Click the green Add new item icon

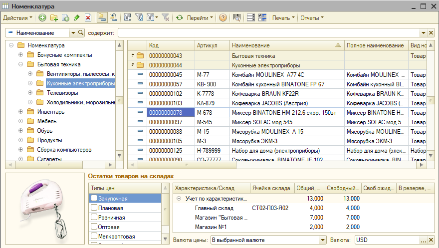(x=42, y=18)
